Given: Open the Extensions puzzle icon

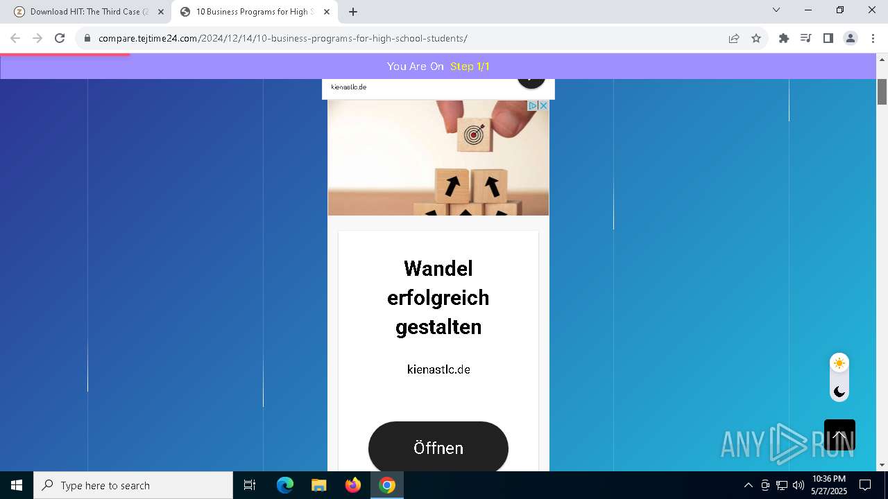Looking at the screenshot, I should coord(784,38).
